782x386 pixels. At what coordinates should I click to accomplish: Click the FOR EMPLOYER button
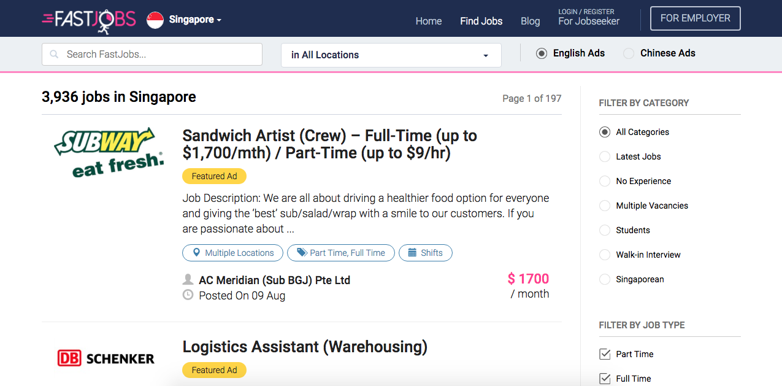[x=696, y=18]
